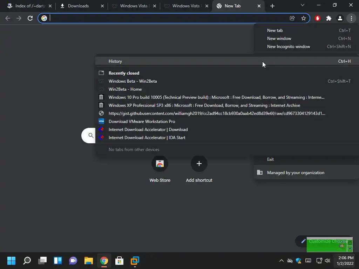Open Task View on the taskbar

[42, 261]
